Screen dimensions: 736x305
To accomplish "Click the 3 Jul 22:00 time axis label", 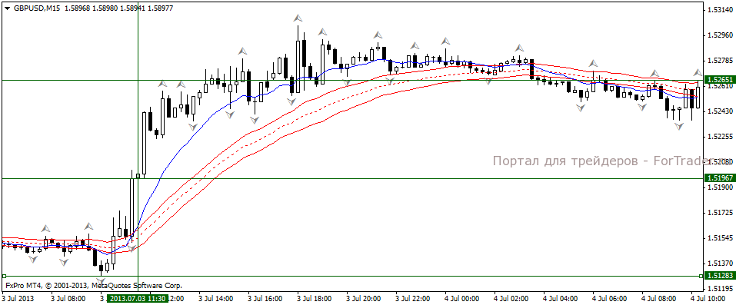I will (x=412, y=298).
